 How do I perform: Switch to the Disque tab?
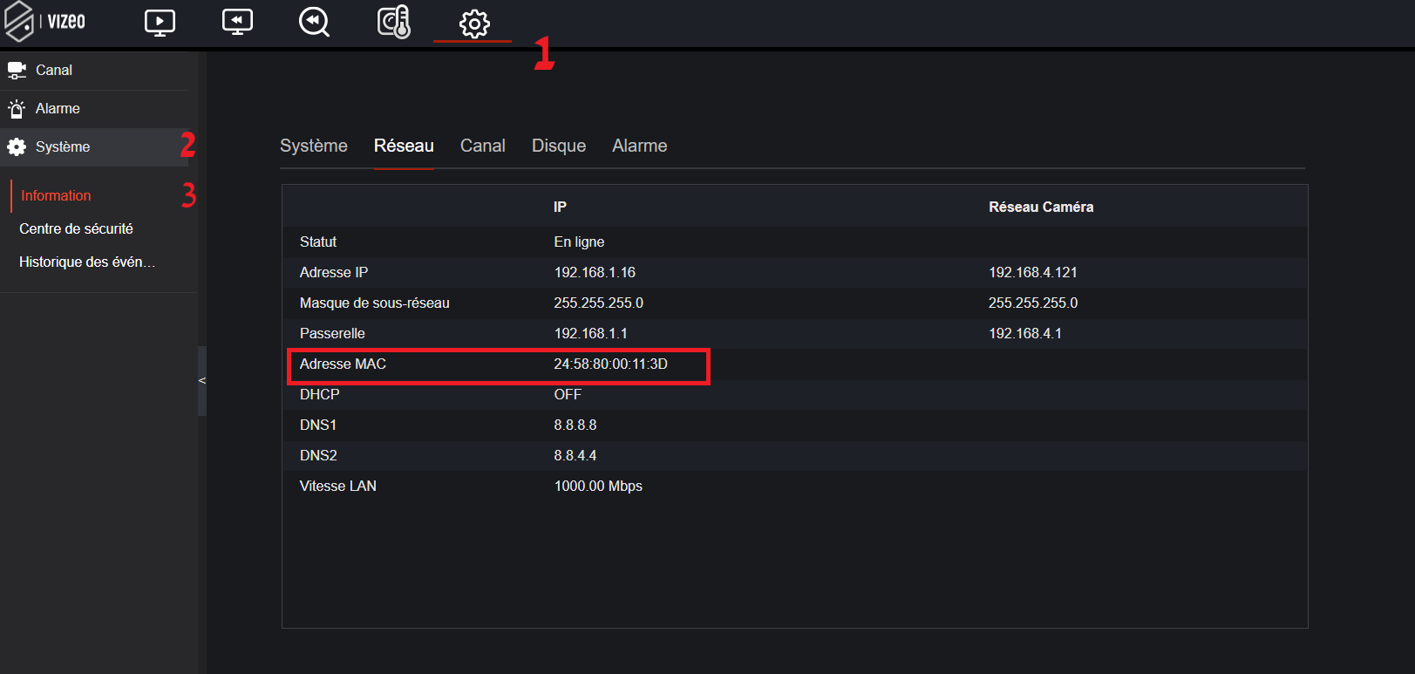(x=558, y=146)
